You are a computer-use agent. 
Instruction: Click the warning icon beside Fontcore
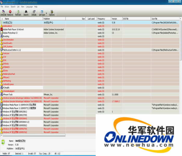[x=2, y=53]
